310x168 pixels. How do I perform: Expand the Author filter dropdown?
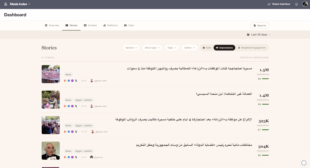[x=190, y=48]
